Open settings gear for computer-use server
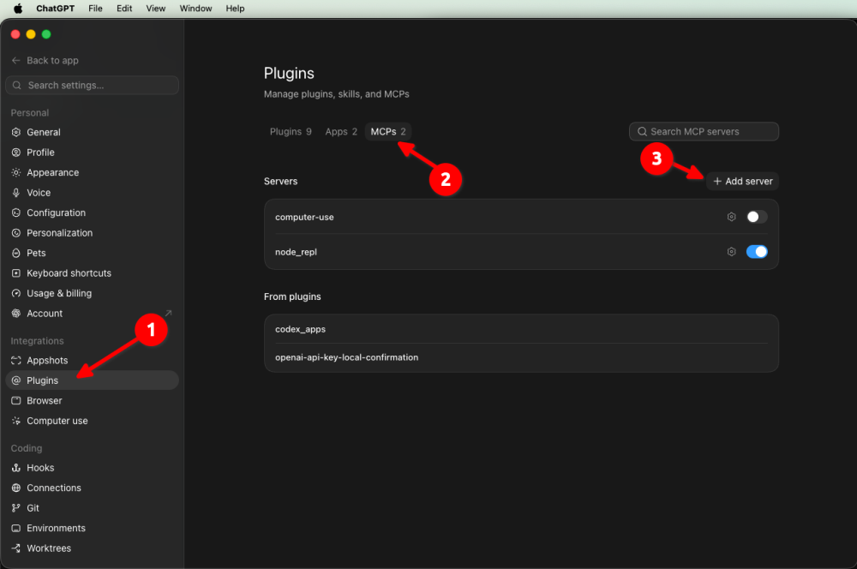The image size is (857, 569). (x=731, y=217)
